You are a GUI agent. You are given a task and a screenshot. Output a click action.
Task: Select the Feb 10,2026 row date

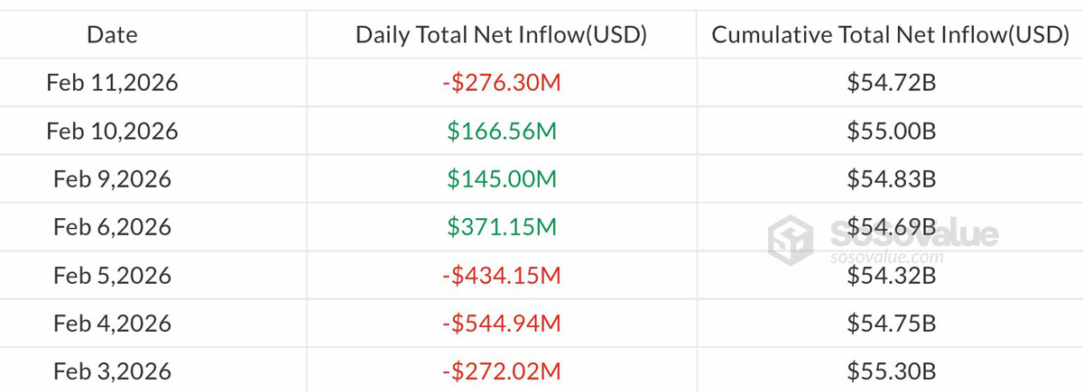(x=113, y=132)
